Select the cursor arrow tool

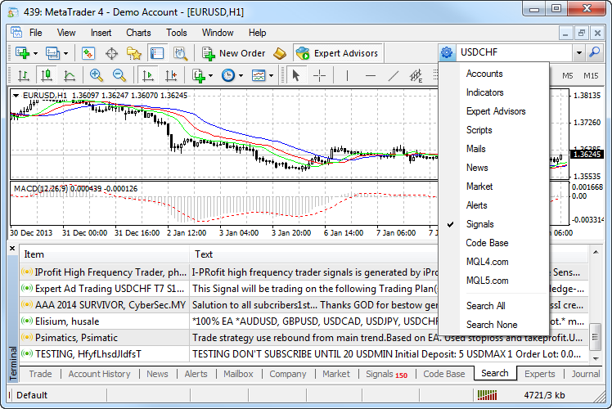tap(296, 76)
